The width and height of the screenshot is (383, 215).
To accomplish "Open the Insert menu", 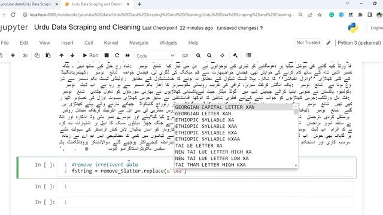I will pyautogui.click(x=67, y=43).
